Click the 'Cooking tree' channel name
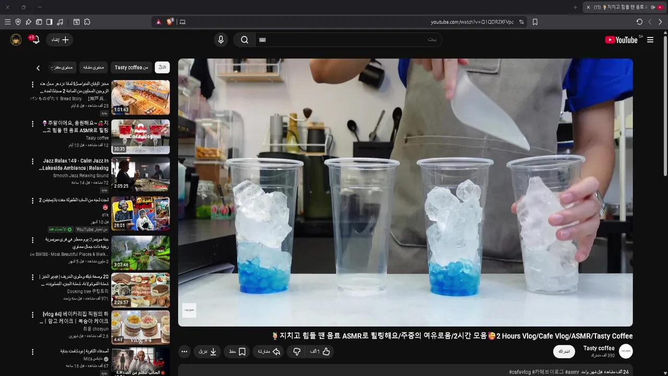 (88, 292)
